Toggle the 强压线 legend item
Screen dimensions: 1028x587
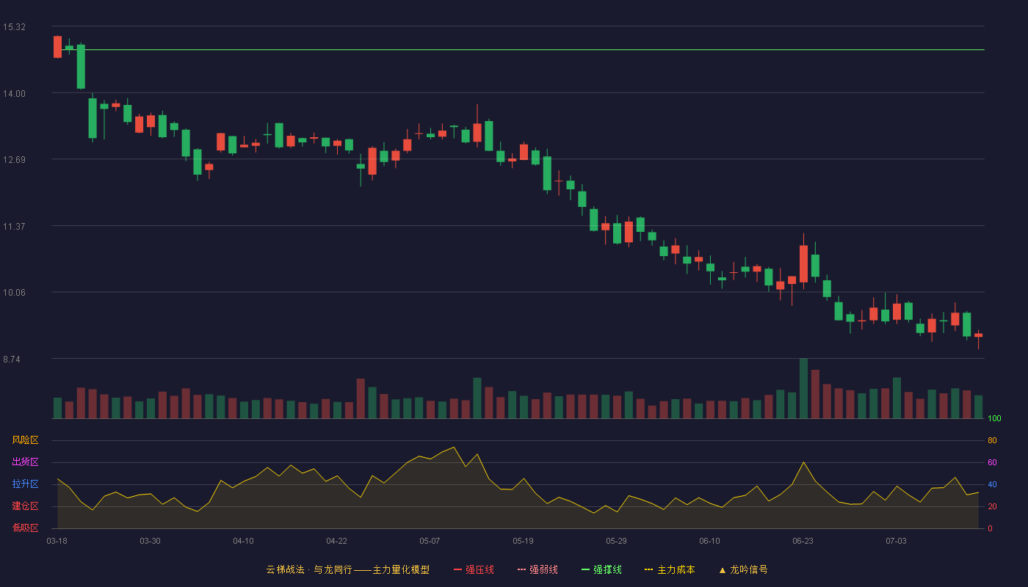coord(474,569)
